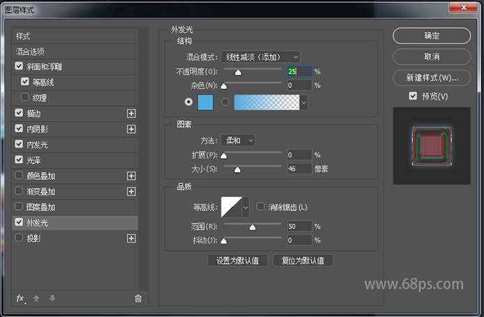The width and height of the screenshot is (484, 317).
Task: Click the 大小 size input field
Action: tap(298, 169)
